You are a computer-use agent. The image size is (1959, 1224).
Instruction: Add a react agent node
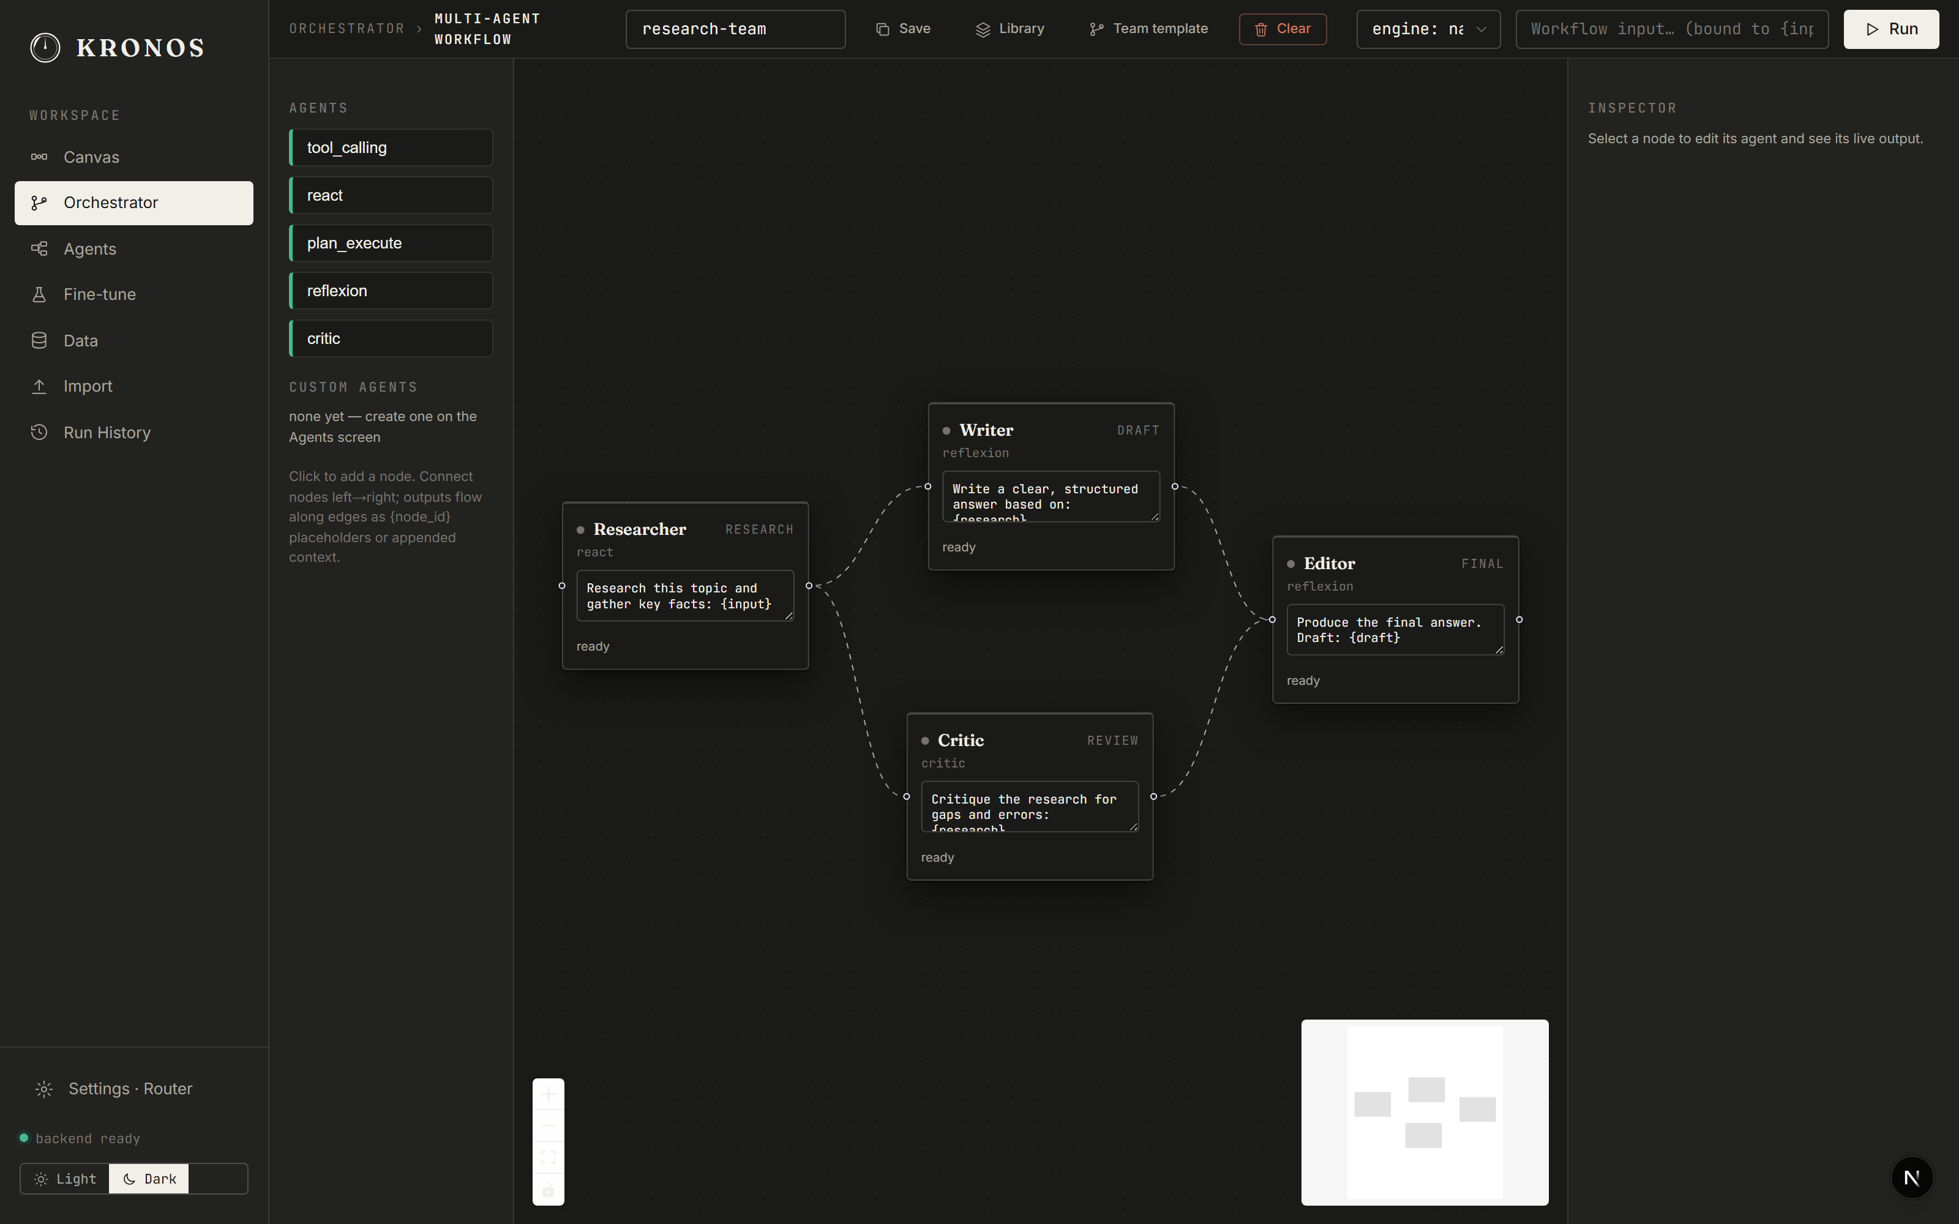[x=391, y=196]
